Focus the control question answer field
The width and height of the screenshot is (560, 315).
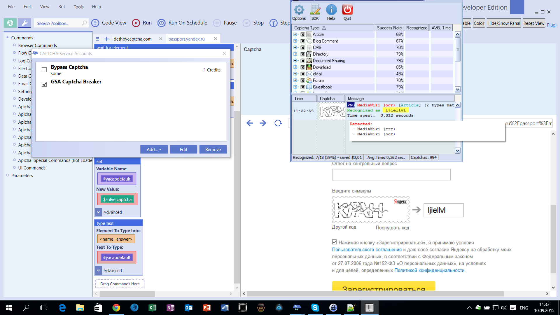[391, 174]
